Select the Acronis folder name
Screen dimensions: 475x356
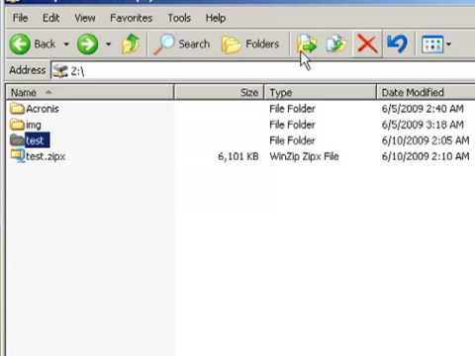click(x=43, y=109)
